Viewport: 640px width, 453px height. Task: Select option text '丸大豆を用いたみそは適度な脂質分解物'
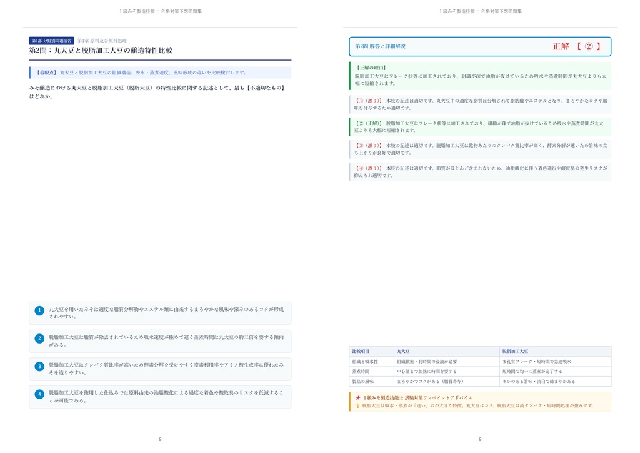click(x=166, y=313)
